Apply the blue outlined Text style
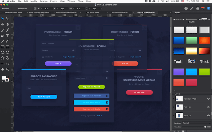The image size is (212, 132). (191, 61)
